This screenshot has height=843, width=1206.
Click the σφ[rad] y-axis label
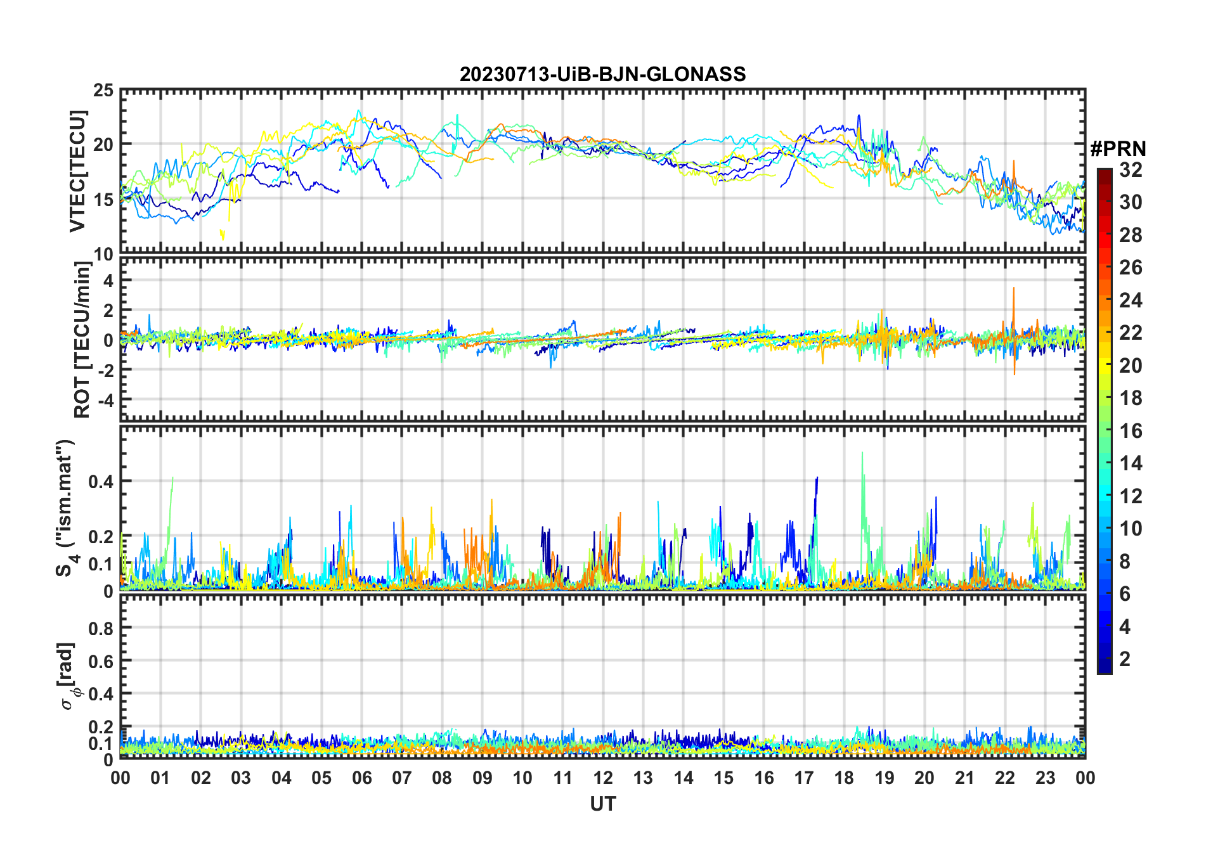point(68,676)
